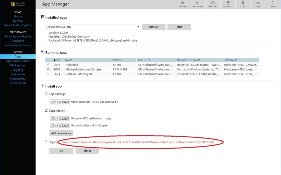Click the HandPositionTest appxbundle file name
Screen dimensions: 281x175
(x=94, y=102)
